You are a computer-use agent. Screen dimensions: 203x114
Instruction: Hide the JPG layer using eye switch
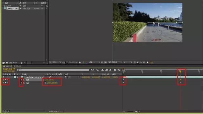click(x=3, y=77)
